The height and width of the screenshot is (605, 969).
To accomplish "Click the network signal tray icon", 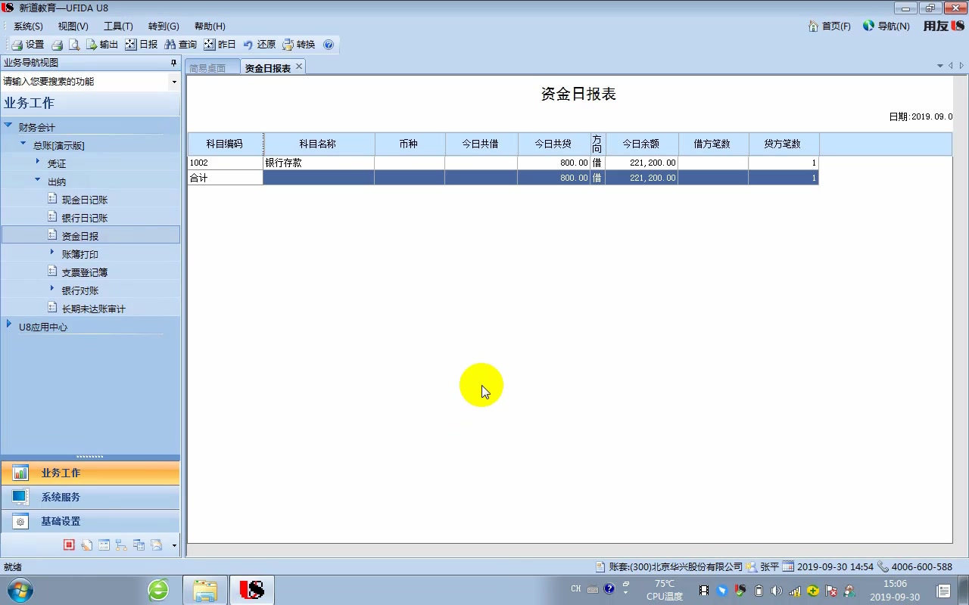I will pyautogui.click(x=795, y=591).
